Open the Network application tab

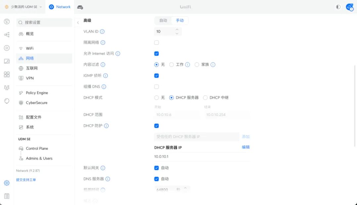60,7
